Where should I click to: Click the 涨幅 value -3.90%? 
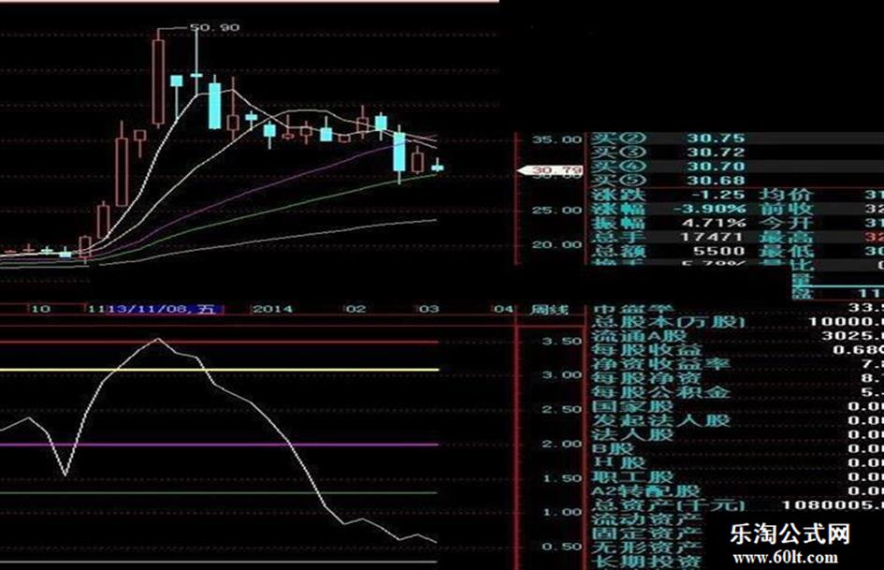(x=710, y=209)
